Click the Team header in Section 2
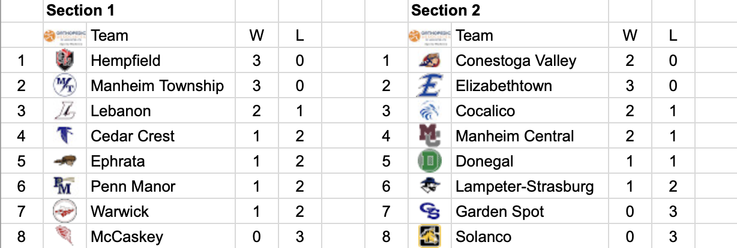Screen dimensions: 737x248 (474, 35)
